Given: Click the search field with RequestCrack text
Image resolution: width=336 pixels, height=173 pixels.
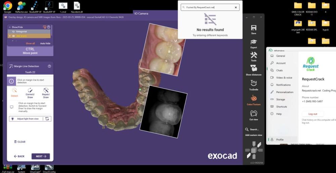Looking at the screenshot, I should (x=208, y=7).
